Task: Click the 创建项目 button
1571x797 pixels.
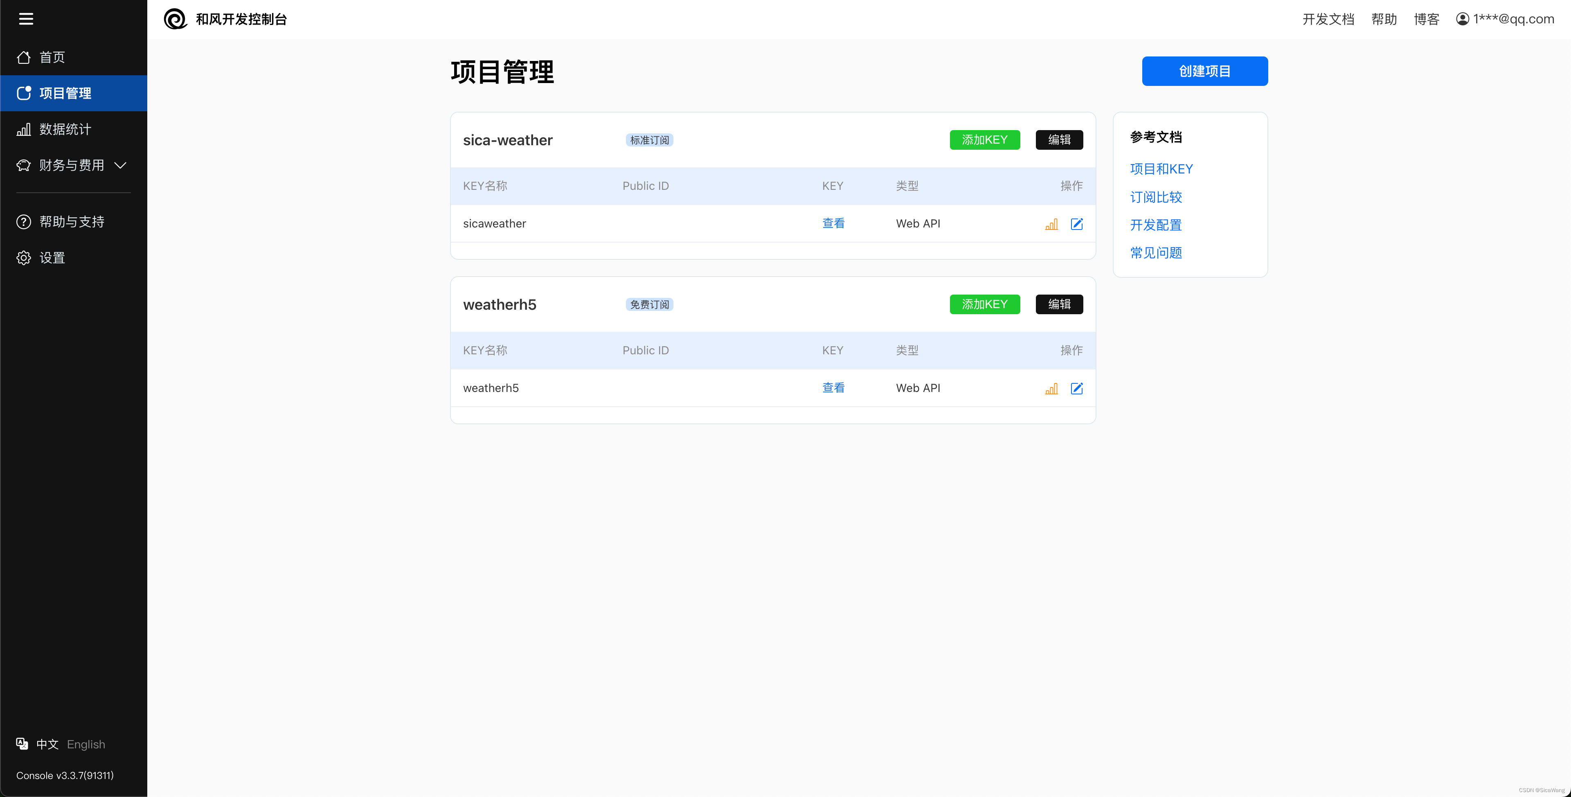Action: point(1204,71)
